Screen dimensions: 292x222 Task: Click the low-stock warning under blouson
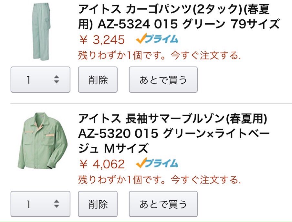tap(160, 180)
